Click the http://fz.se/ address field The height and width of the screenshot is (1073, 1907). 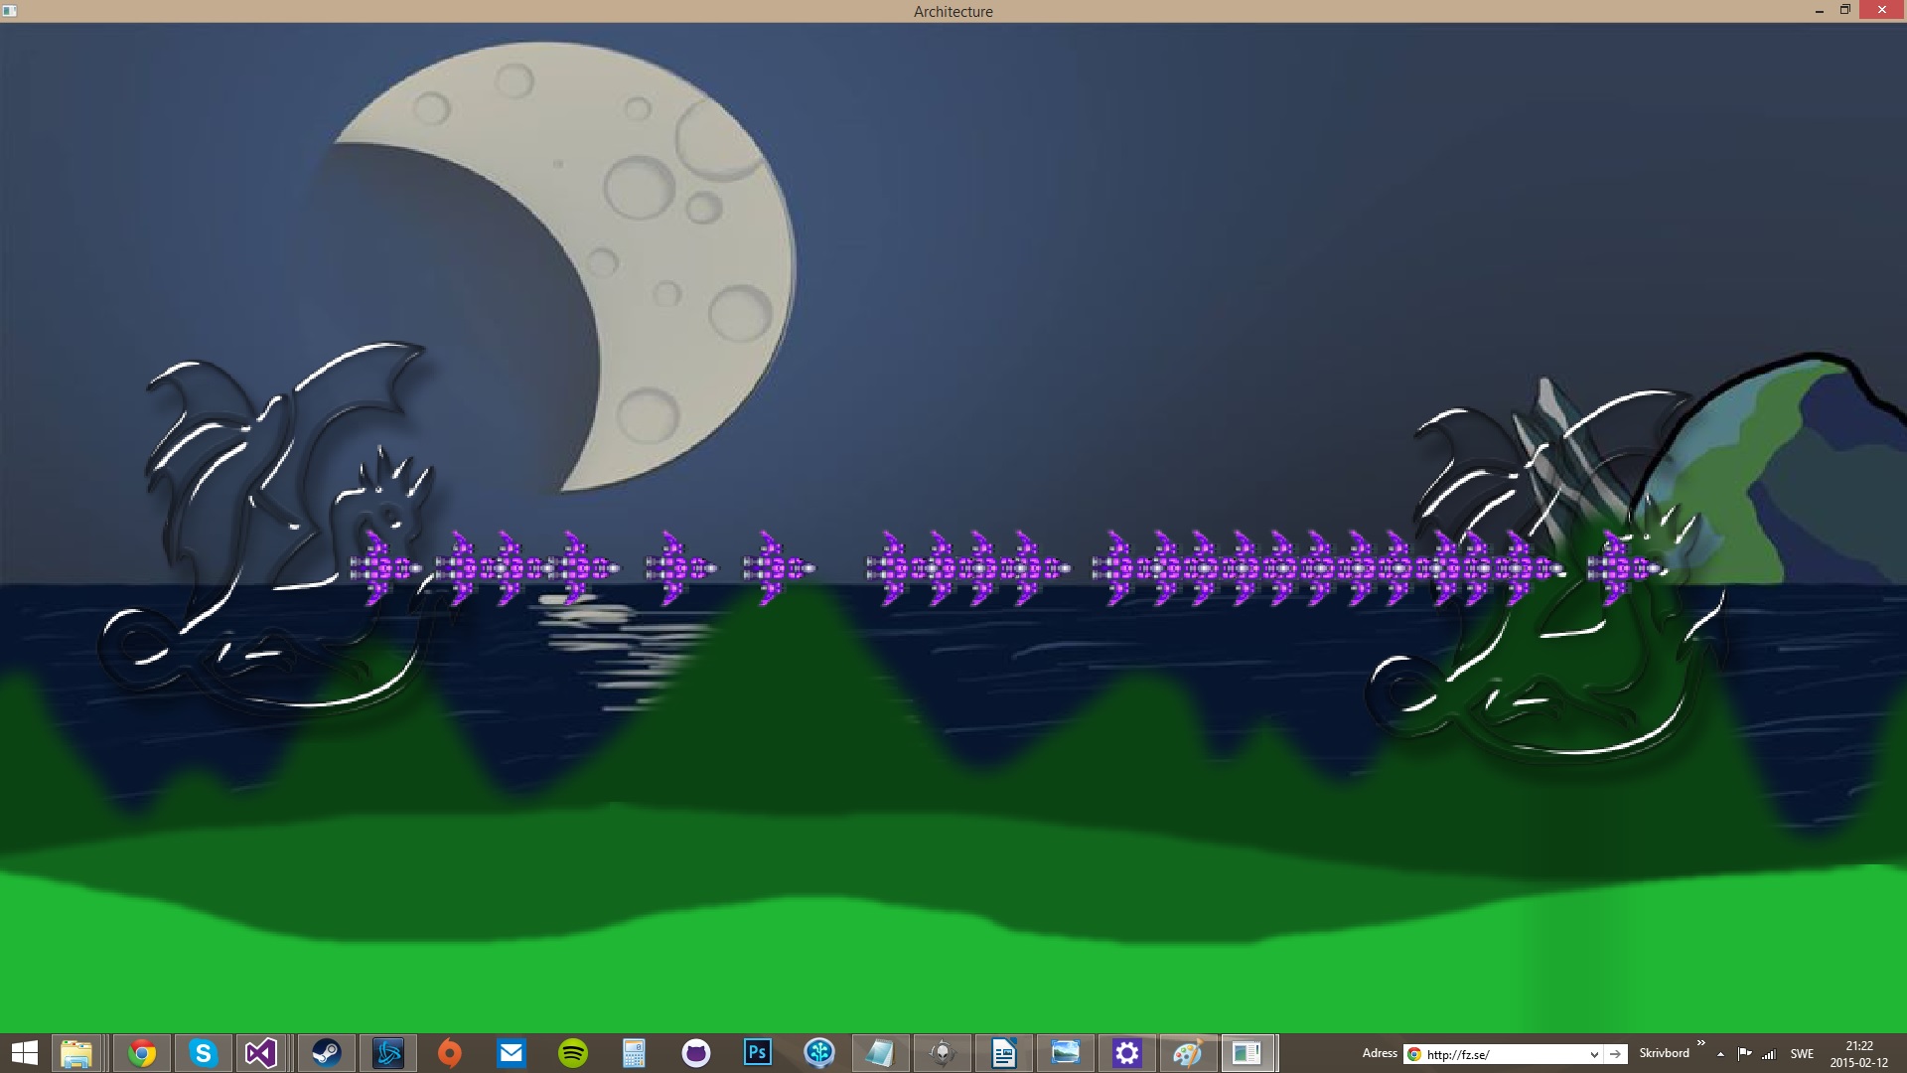(1503, 1055)
